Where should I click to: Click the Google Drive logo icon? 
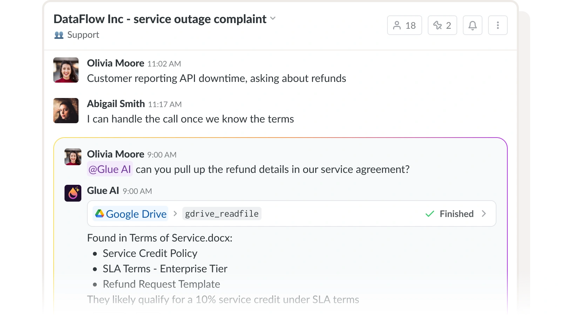(100, 213)
